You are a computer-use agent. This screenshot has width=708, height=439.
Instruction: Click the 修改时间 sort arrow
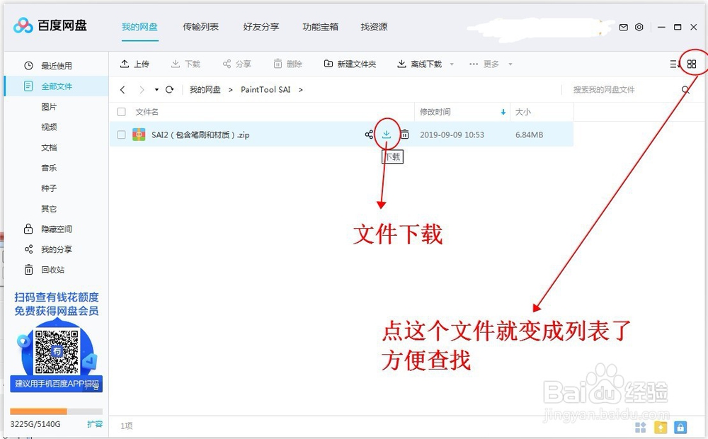pyautogui.click(x=503, y=112)
